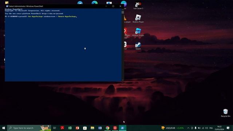
Task: Open the network tray icon
Action: [x=203, y=128]
